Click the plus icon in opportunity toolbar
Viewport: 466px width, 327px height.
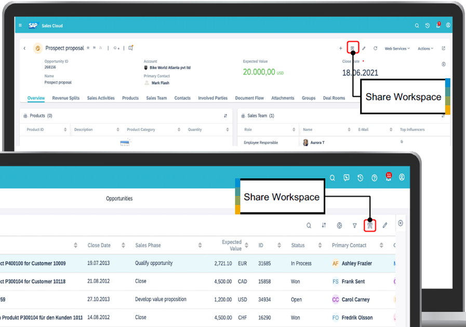coord(341,48)
